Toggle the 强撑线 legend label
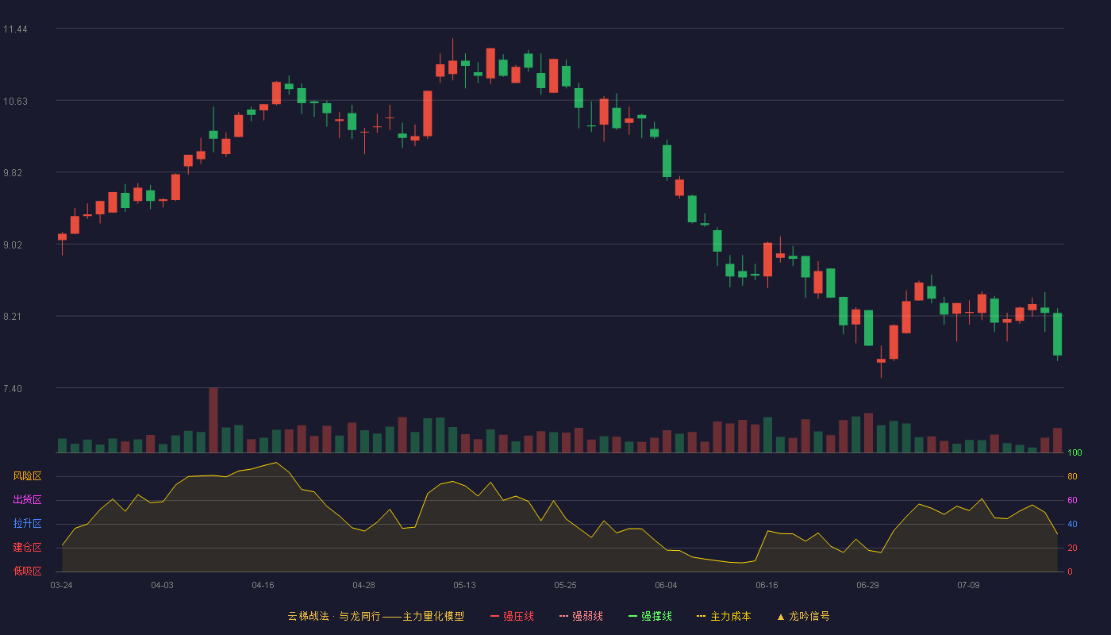Viewport: 1111px width, 635px height. (656, 616)
